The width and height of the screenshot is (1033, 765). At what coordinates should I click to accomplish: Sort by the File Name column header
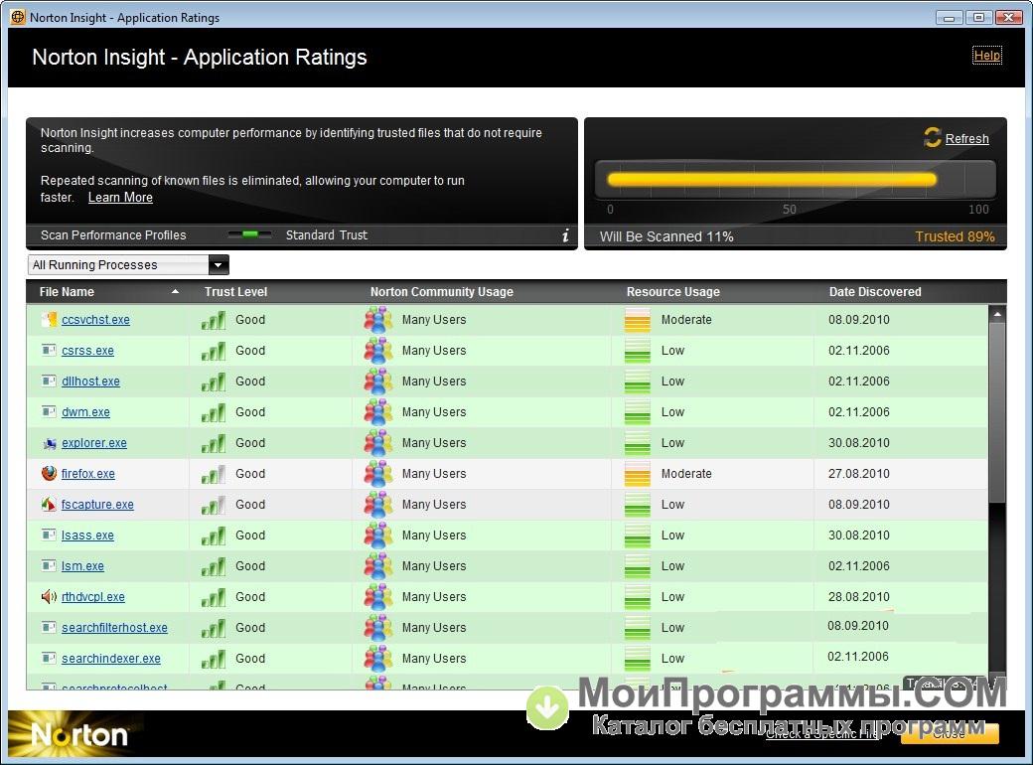click(67, 292)
